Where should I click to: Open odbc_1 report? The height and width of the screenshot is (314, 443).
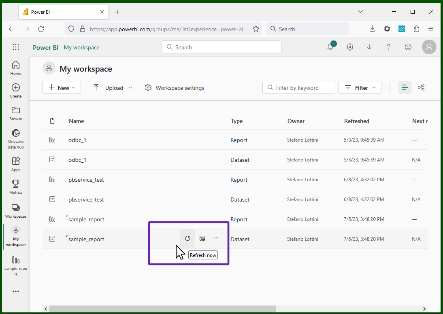pyautogui.click(x=77, y=140)
